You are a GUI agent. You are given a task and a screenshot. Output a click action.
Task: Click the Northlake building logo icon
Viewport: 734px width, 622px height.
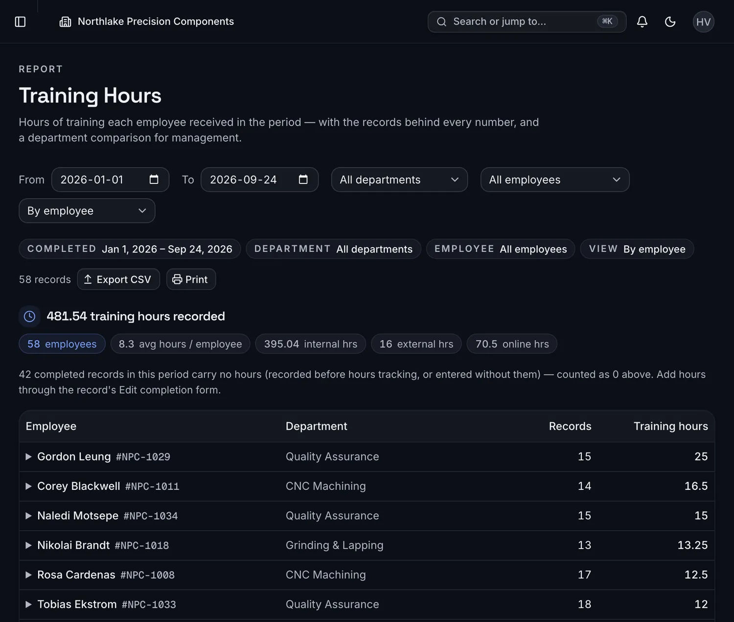point(65,22)
